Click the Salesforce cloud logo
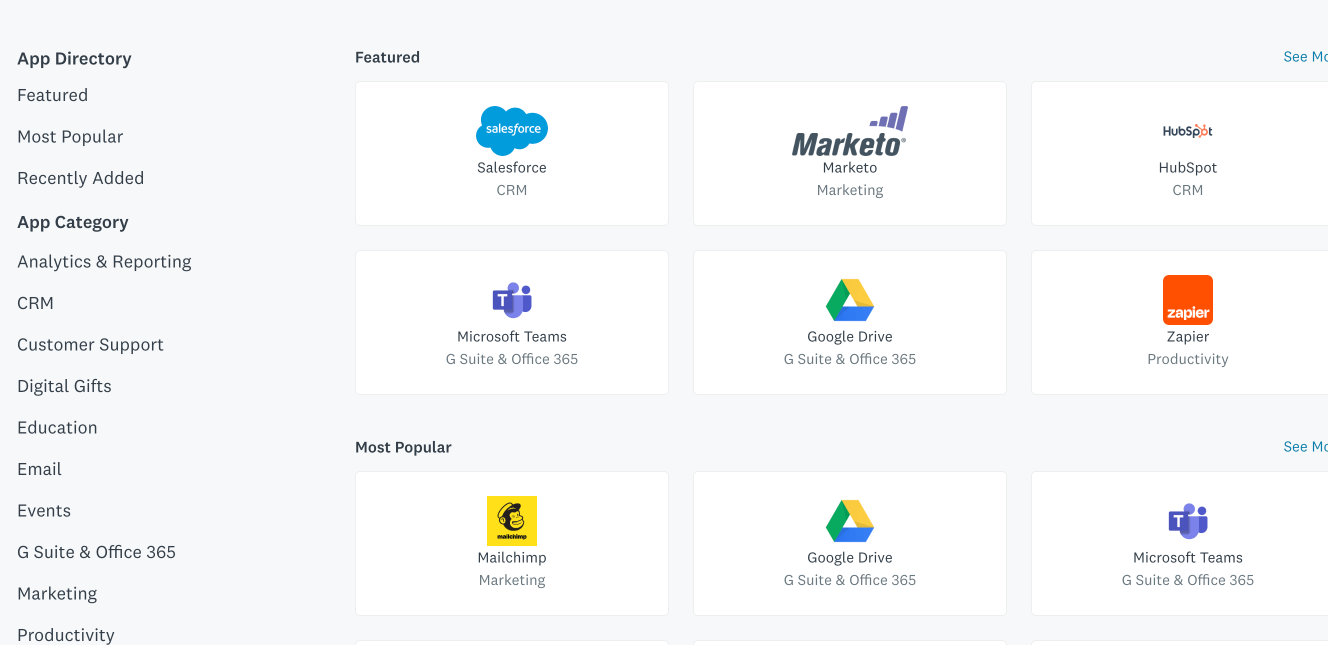1328x645 pixels. (x=511, y=130)
